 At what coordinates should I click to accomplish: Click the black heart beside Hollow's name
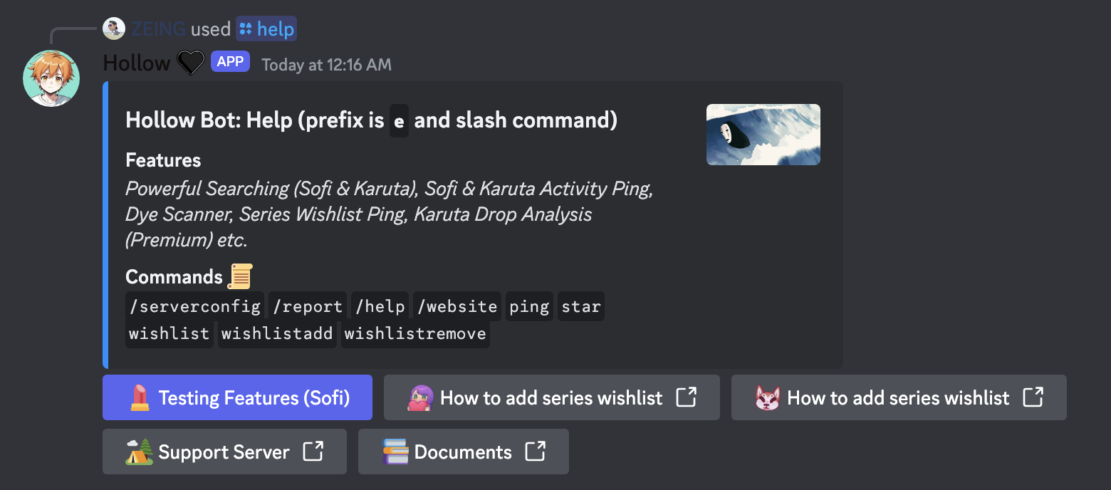[x=190, y=63]
